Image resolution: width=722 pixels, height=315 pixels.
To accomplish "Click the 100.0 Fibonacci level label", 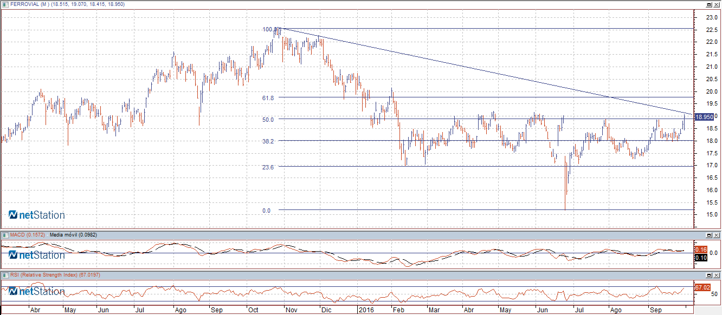I will pyautogui.click(x=269, y=29).
